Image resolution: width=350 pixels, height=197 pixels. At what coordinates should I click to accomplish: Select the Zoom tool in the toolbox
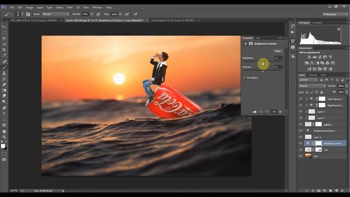[x=4, y=137]
